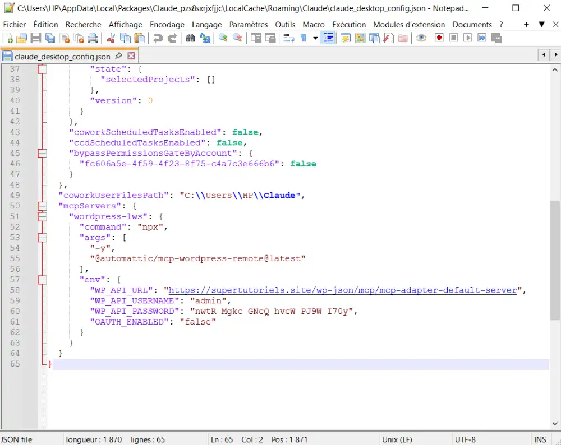This screenshot has height=445, width=561.
Task: Start macro recording with red dot
Action: tap(439, 38)
